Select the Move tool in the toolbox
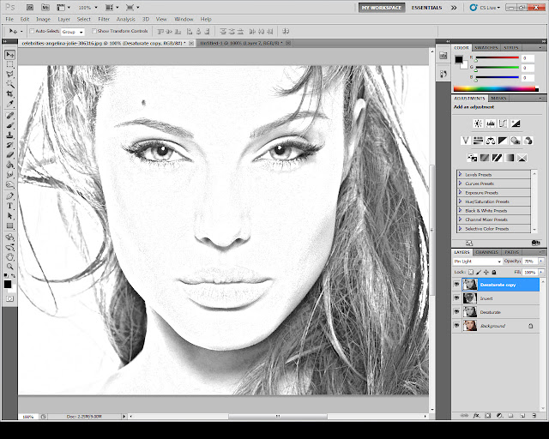 (10, 55)
